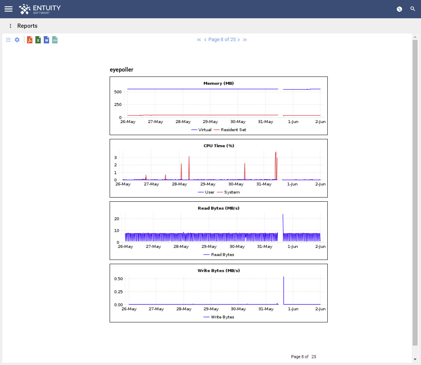The height and width of the screenshot is (365, 421).
Task: Click the Entuity Software logo
Action: 39,9
